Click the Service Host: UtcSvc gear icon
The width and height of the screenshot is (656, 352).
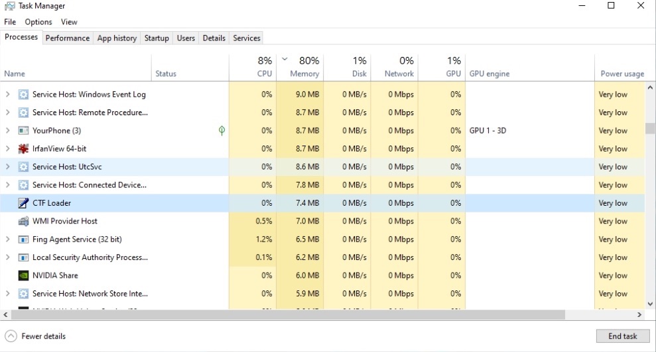tap(24, 167)
